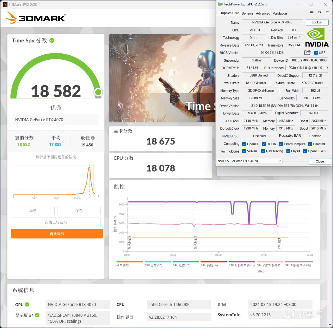Click the 保存 button in 3DMark
333x328 pixels.
click(79, 211)
